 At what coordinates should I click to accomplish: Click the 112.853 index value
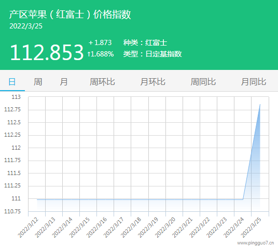click(x=47, y=52)
